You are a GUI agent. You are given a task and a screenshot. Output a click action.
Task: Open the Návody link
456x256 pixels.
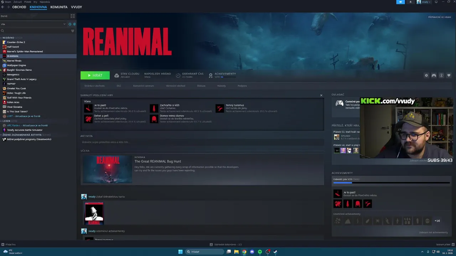[x=222, y=86]
